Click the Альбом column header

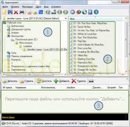(x=78, y=88)
